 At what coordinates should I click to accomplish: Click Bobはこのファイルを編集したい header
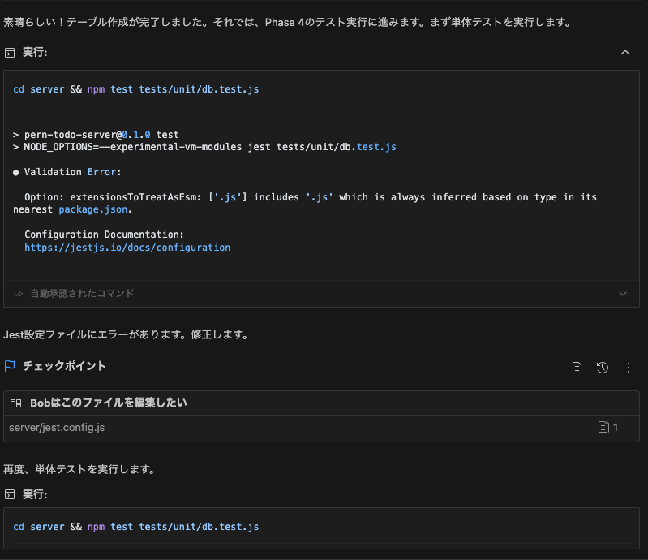pos(109,403)
